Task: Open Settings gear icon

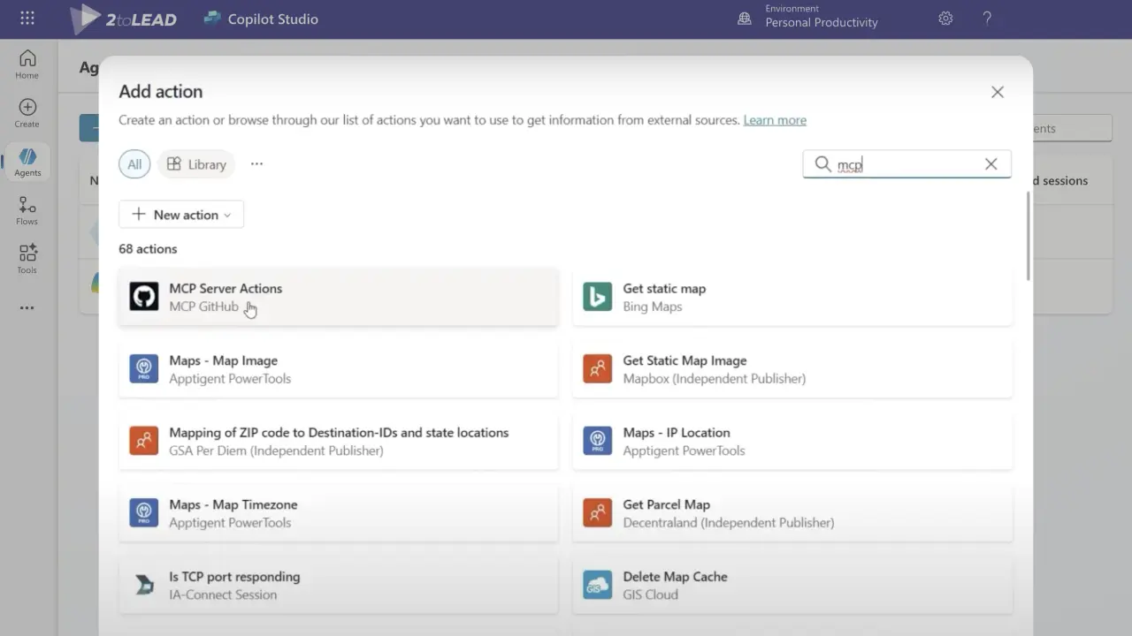Action: (x=945, y=19)
